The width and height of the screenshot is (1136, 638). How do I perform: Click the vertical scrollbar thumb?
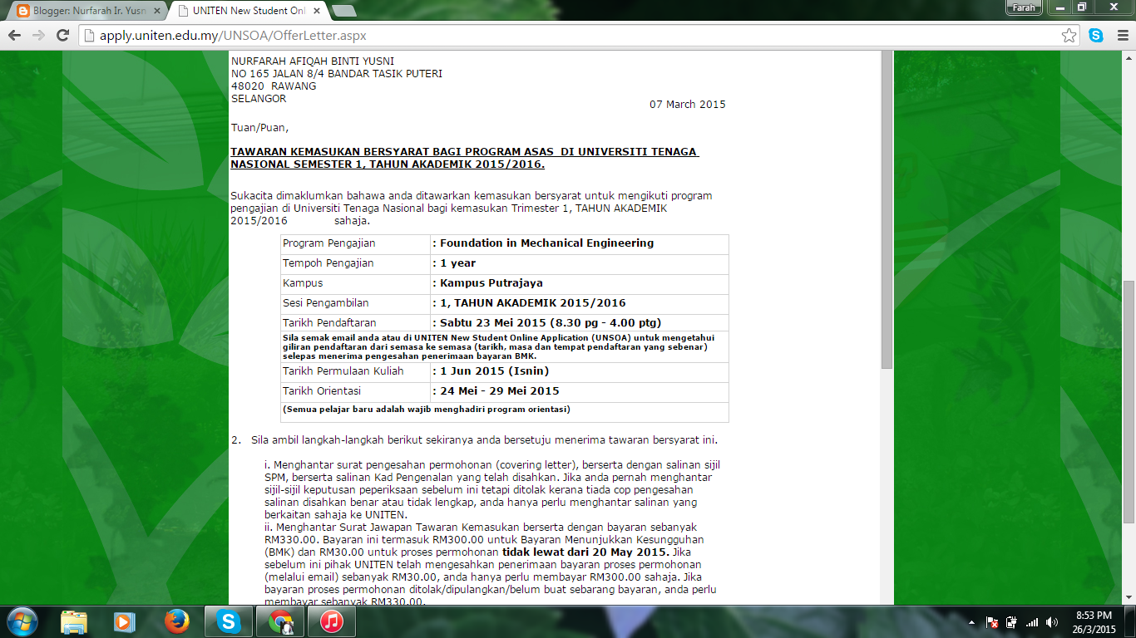[1129, 400]
